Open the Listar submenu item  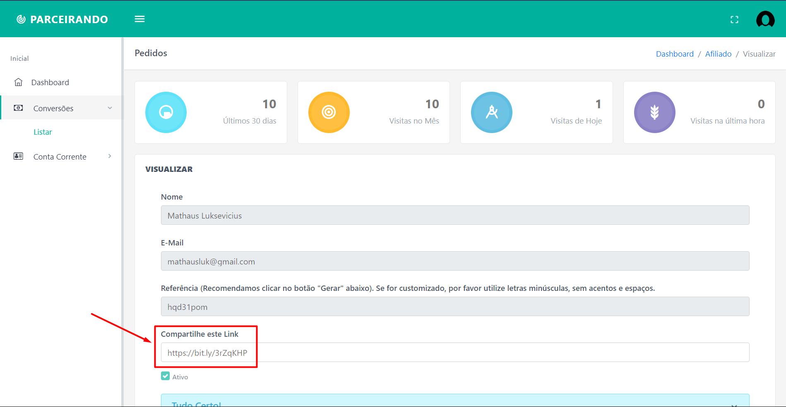click(x=43, y=132)
